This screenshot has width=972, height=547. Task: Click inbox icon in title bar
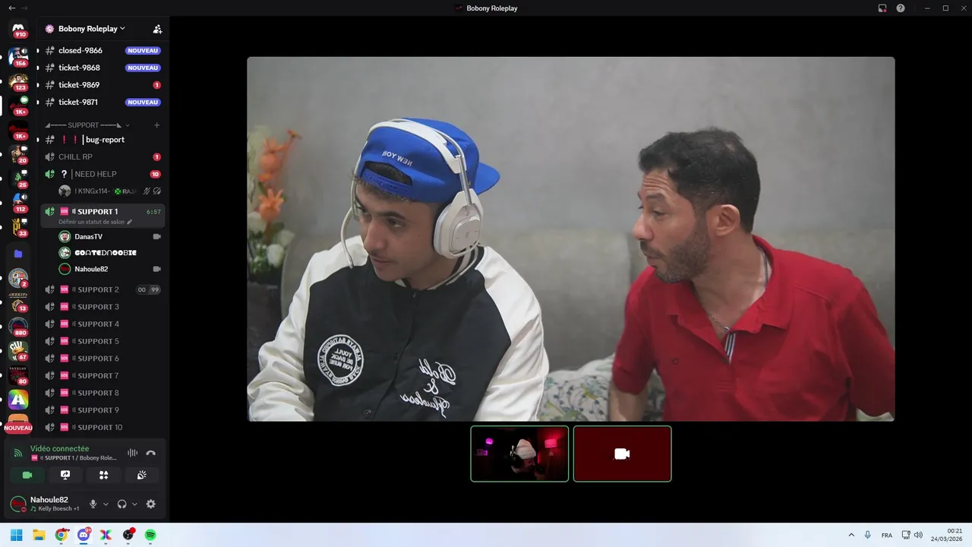tap(882, 8)
